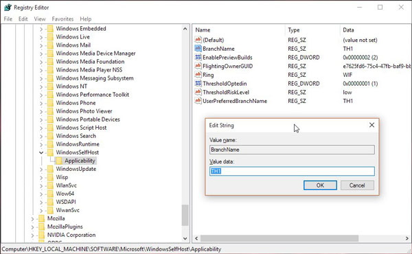Click the WindowsUpdate folder icon
412x254 pixels.
click(x=50, y=169)
